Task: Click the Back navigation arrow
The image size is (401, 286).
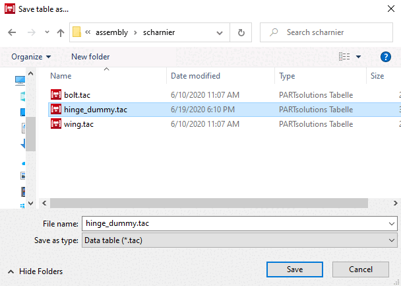Action: coord(11,32)
